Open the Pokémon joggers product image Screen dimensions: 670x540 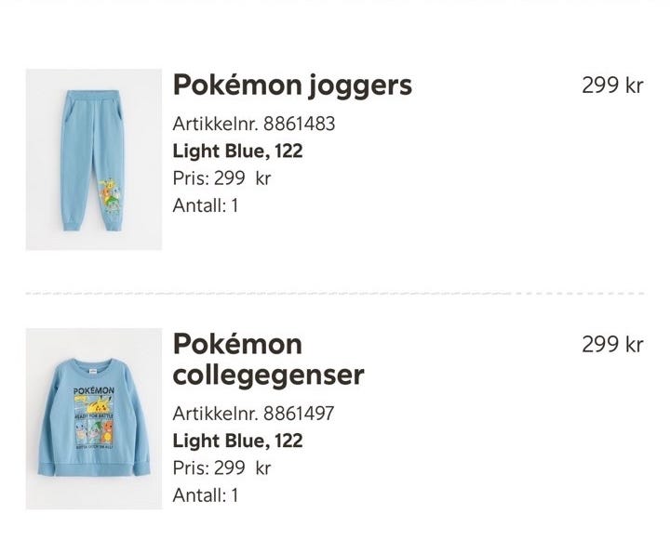(94, 160)
